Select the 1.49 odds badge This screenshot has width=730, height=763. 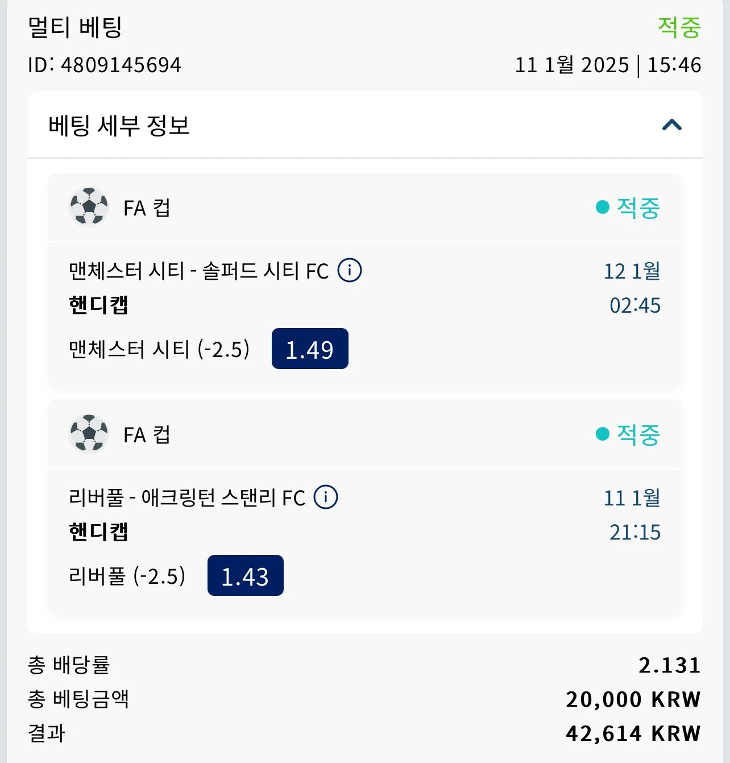pyautogui.click(x=310, y=349)
